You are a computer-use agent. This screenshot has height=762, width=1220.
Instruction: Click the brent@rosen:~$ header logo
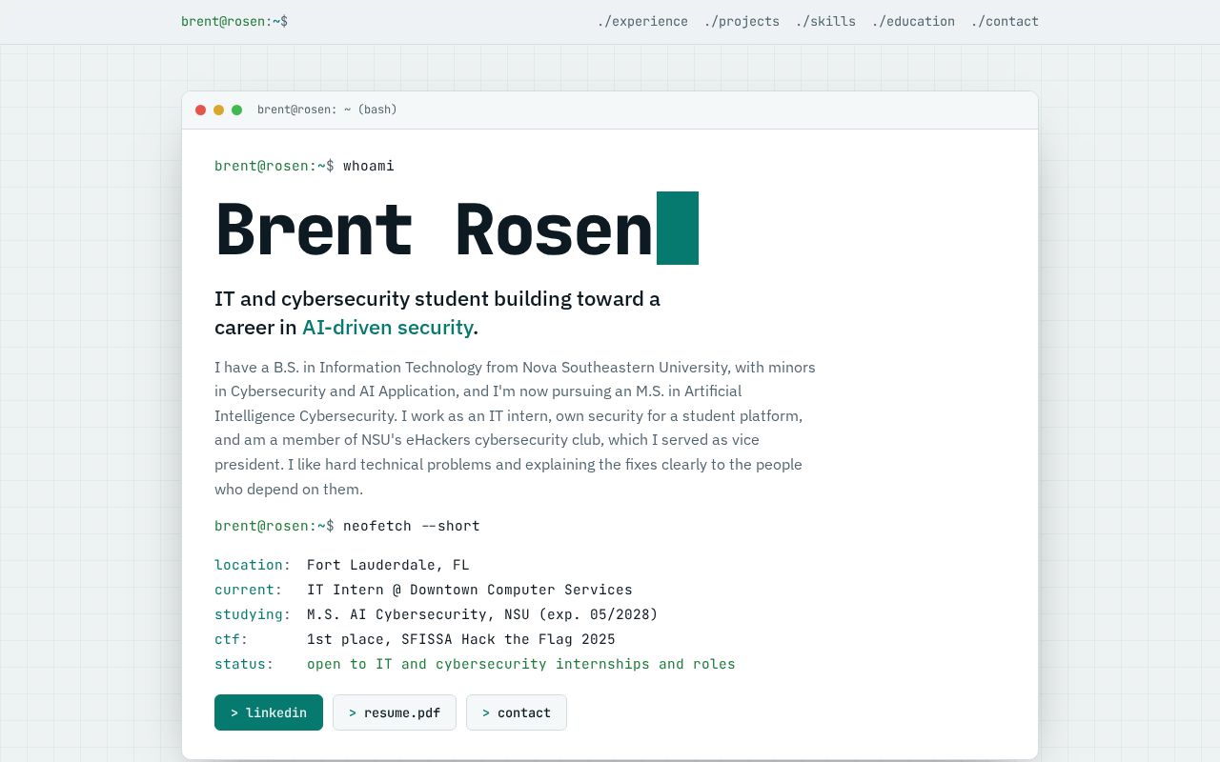[234, 21]
